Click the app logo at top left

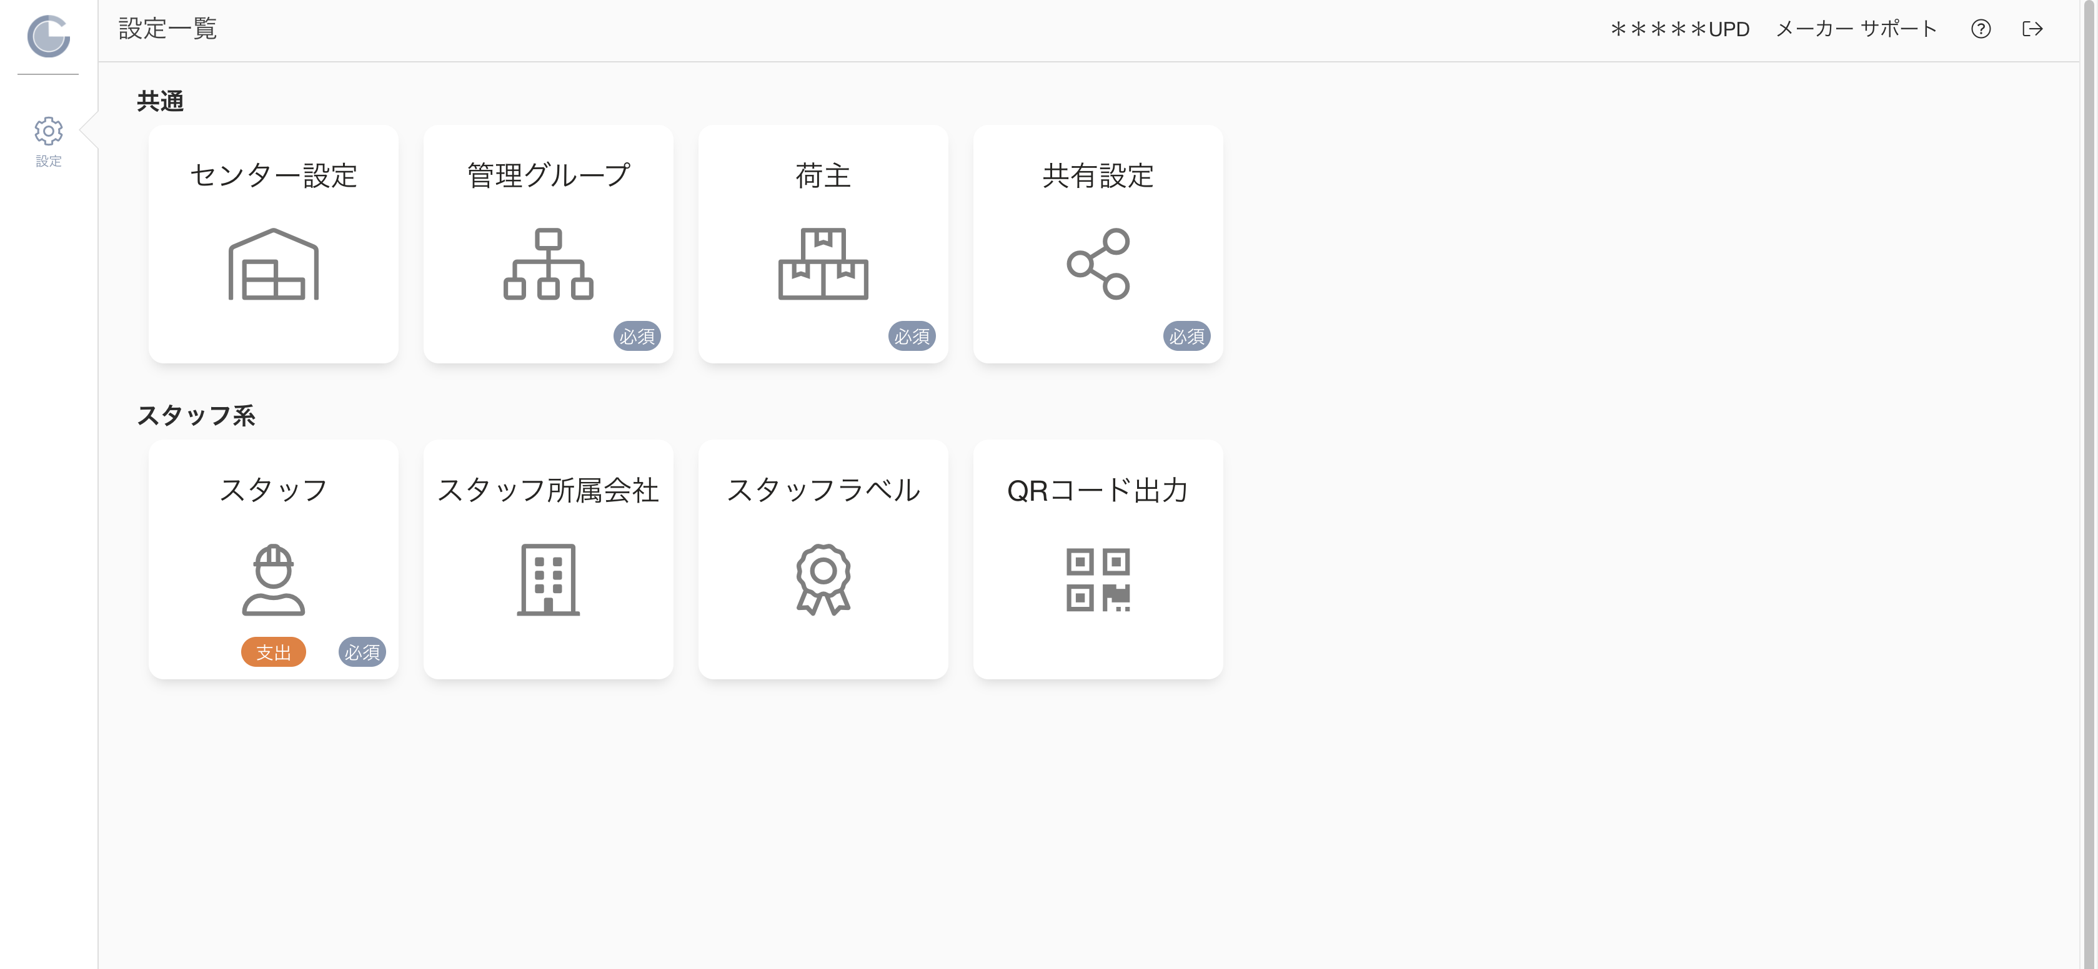pyautogui.click(x=48, y=36)
